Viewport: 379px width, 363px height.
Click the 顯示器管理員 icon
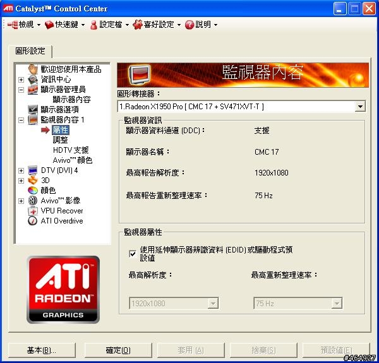(x=33, y=90)
